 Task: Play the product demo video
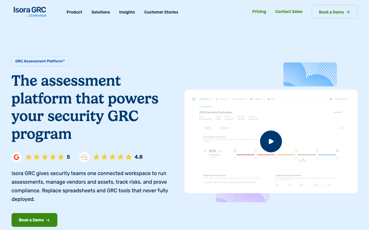pos(271,141)
